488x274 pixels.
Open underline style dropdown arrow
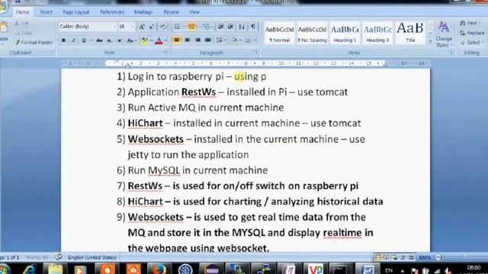click(x=91, y=40)
